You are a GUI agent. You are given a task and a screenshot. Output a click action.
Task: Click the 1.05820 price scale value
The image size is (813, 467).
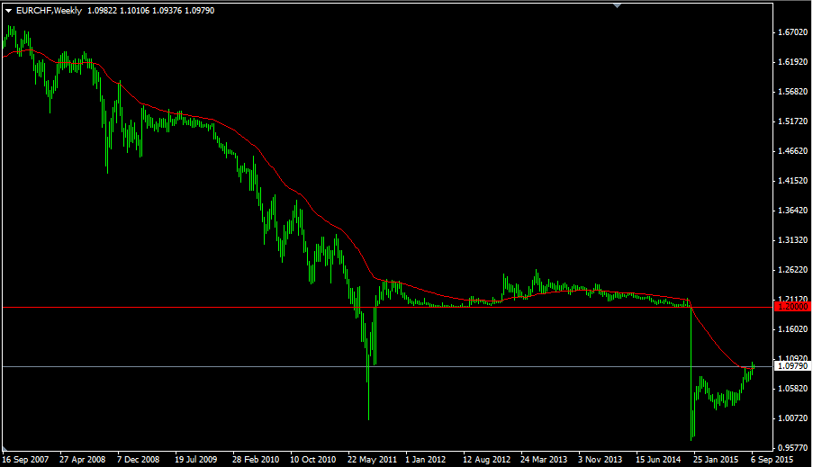(x=793, y=388)
